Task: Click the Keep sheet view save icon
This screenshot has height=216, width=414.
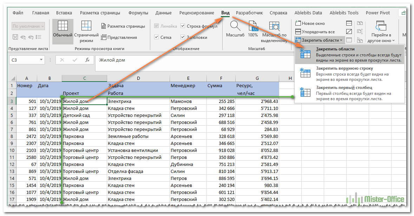Action: pos(15,37)
